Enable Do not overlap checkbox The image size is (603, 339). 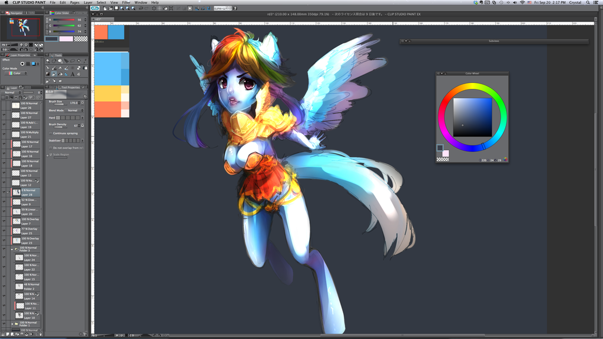pos(51,148)
